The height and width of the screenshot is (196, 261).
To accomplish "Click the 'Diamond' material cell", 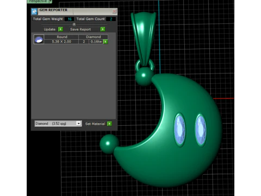I will (x=94, y=37).
